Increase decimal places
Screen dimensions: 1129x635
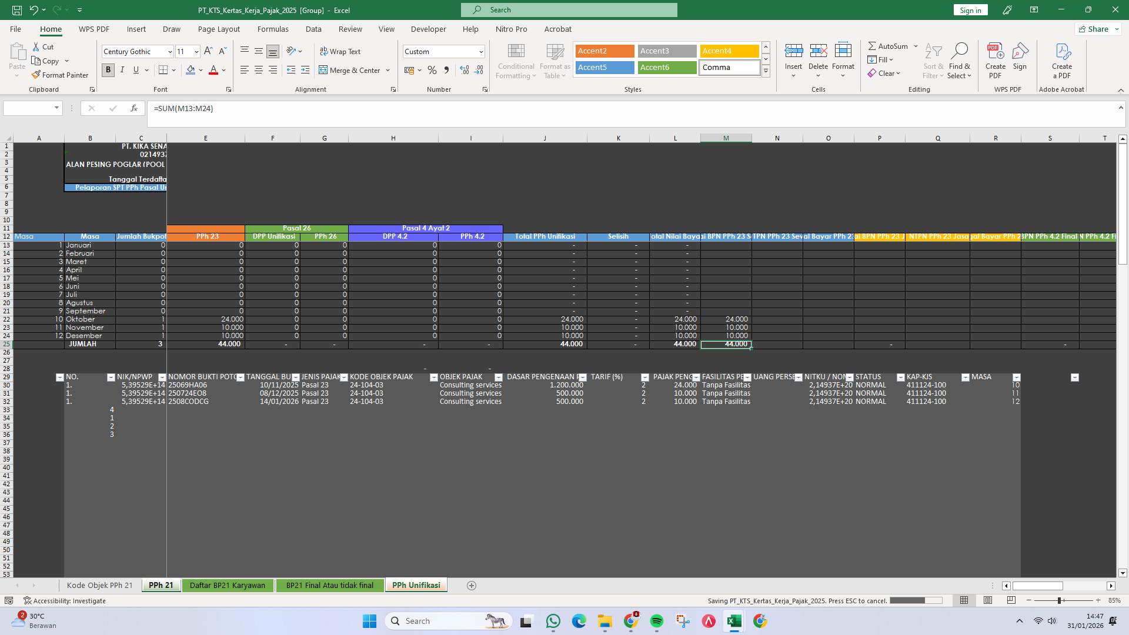pyautogui.click(x=465, y=70)
